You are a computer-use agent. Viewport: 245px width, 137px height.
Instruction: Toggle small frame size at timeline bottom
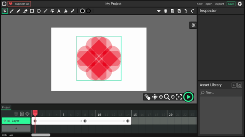click(x=4, y=135)
